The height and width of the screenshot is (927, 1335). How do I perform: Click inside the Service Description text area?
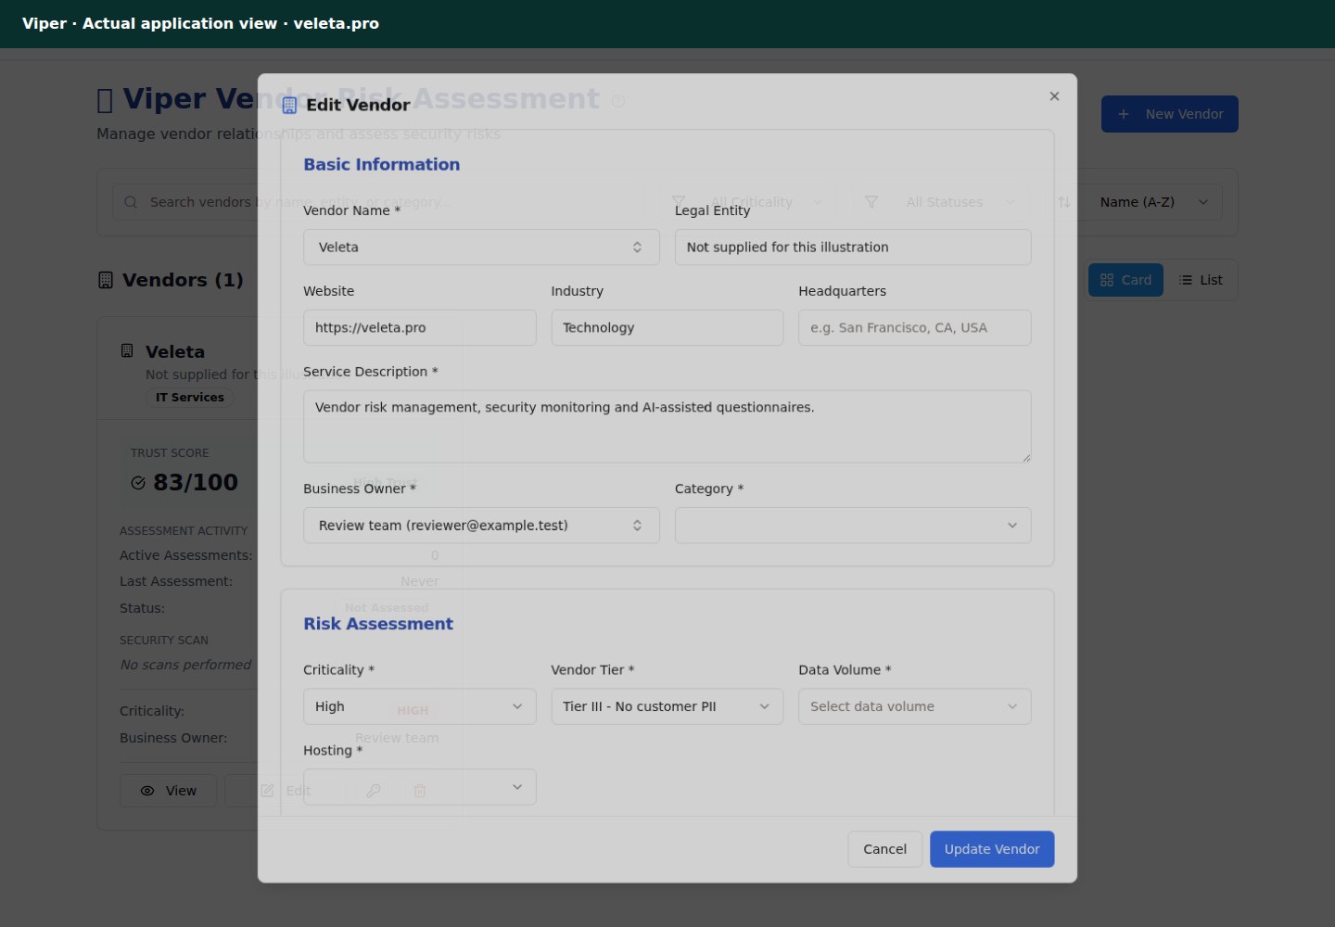[667, 426]
